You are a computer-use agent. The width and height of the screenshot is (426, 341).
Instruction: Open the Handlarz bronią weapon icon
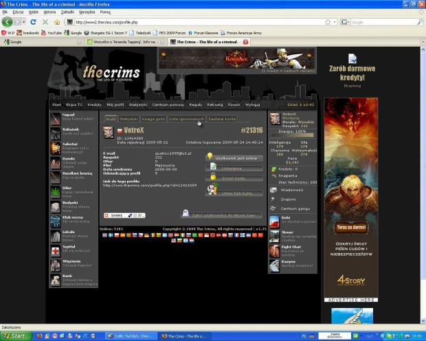coord(56,177)
